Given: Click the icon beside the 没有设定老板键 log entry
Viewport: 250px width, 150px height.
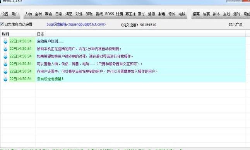Looking at the screenshot, I should 5,79.
